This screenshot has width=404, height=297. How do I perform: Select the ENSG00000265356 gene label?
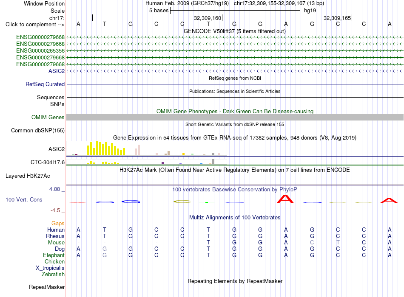pos(40,50)
